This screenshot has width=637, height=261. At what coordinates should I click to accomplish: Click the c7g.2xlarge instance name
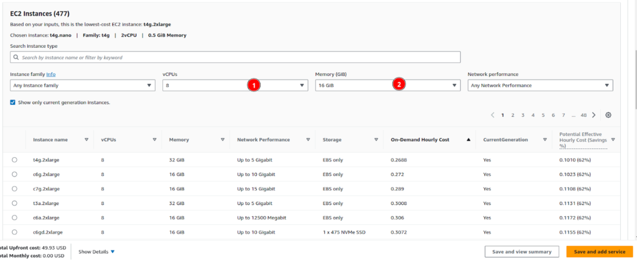pyautogui.click(x=46, y=189)
